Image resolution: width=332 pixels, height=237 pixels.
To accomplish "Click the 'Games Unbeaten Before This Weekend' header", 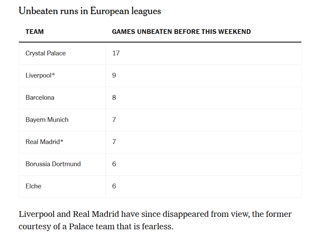I will [x=181, y=32].
